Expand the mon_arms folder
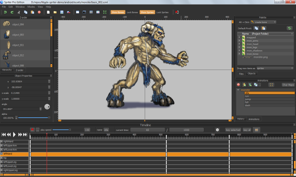Screen dimensions: 296x177 tap(239, 41)
